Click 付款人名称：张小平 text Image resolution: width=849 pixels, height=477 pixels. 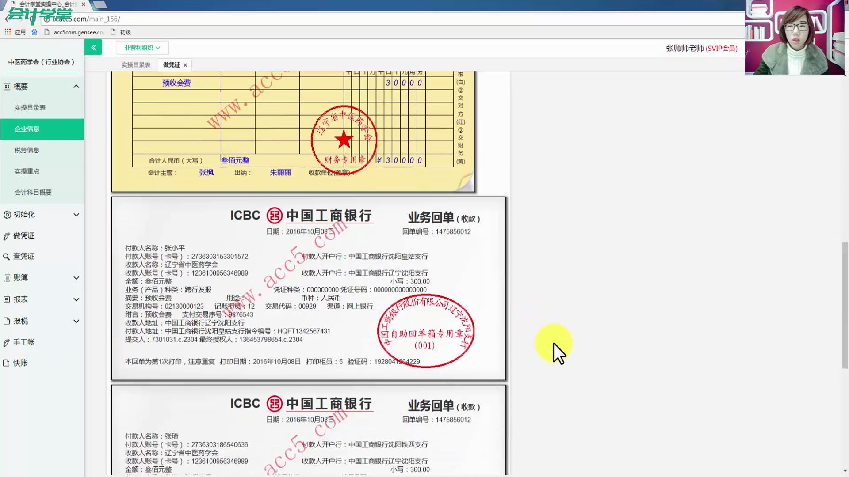pos(155,248)
